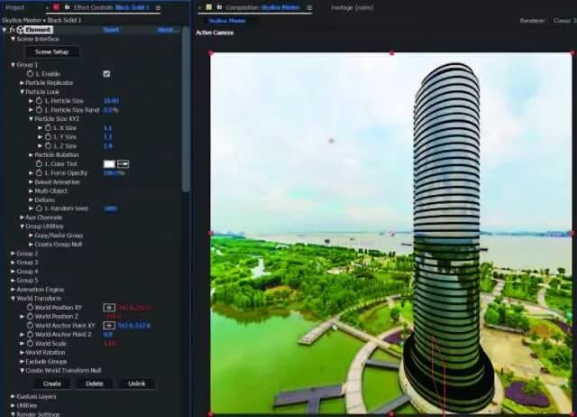Open the Effect Controls panel menu icon
Image resolution: width=577 pixels, height=417 pixels.
[x=159, y=7]
